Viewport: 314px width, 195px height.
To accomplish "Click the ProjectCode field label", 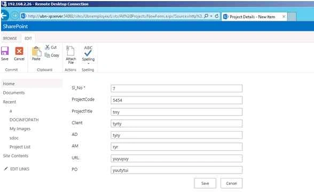I will point(83,99).
